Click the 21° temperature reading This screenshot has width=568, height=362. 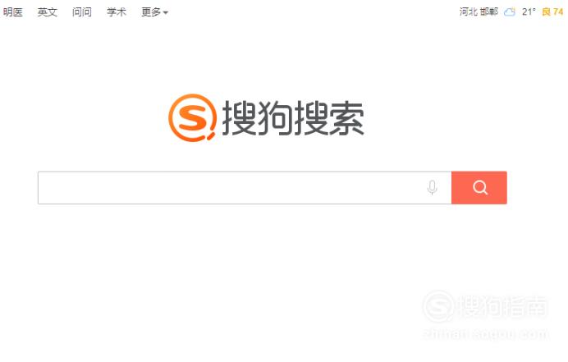tap(529, 12)
